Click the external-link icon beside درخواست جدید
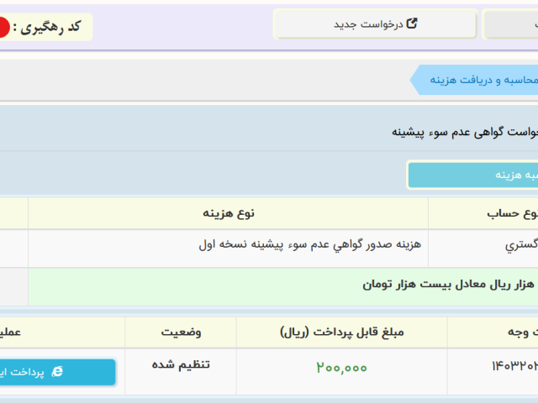 coord(412,24)
